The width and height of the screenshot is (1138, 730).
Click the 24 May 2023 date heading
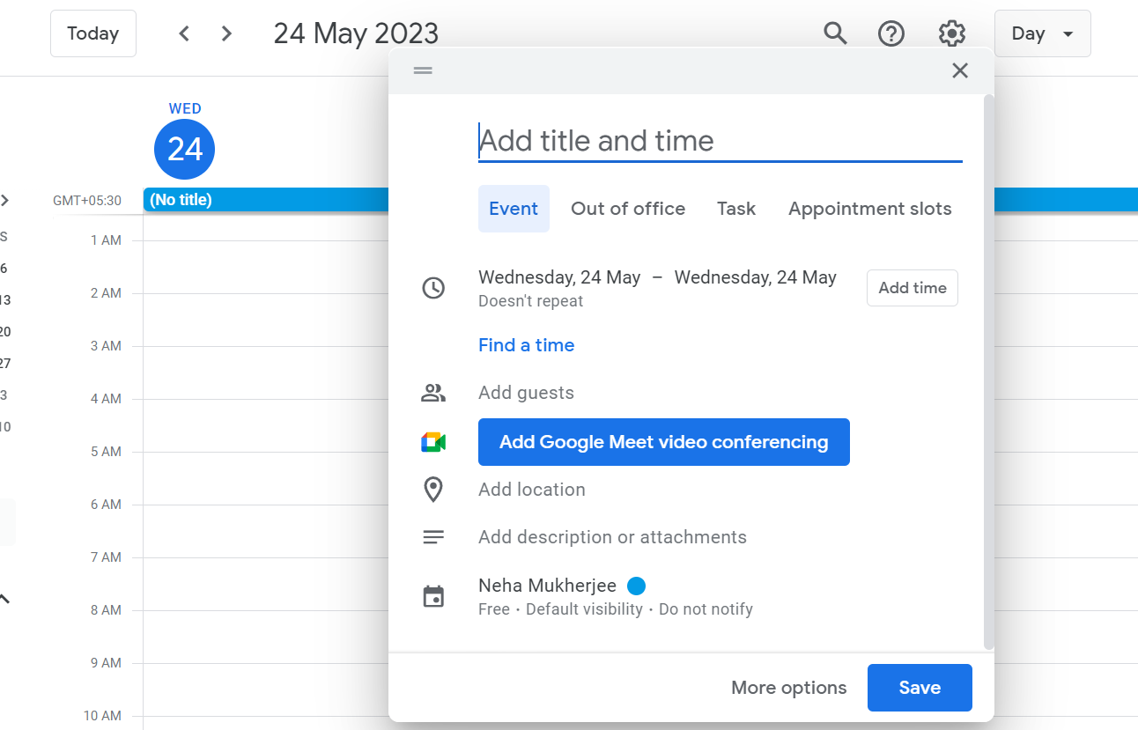click(356, 33)
